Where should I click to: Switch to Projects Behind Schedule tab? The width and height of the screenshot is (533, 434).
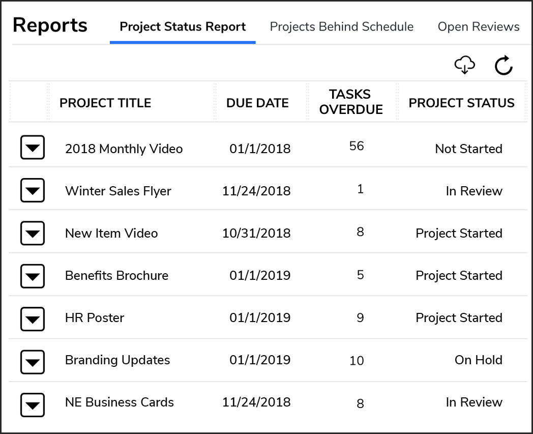[x=342, y=26]
